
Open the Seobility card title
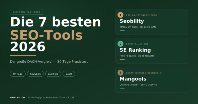(132, 21)
